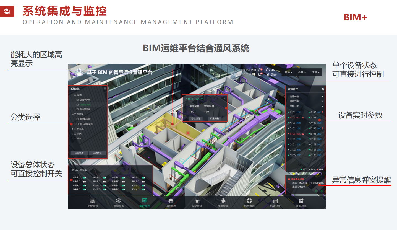Open the 工具 dropdown menu
The width and height of the screenshot is (397, 230).
click(316, 72)
